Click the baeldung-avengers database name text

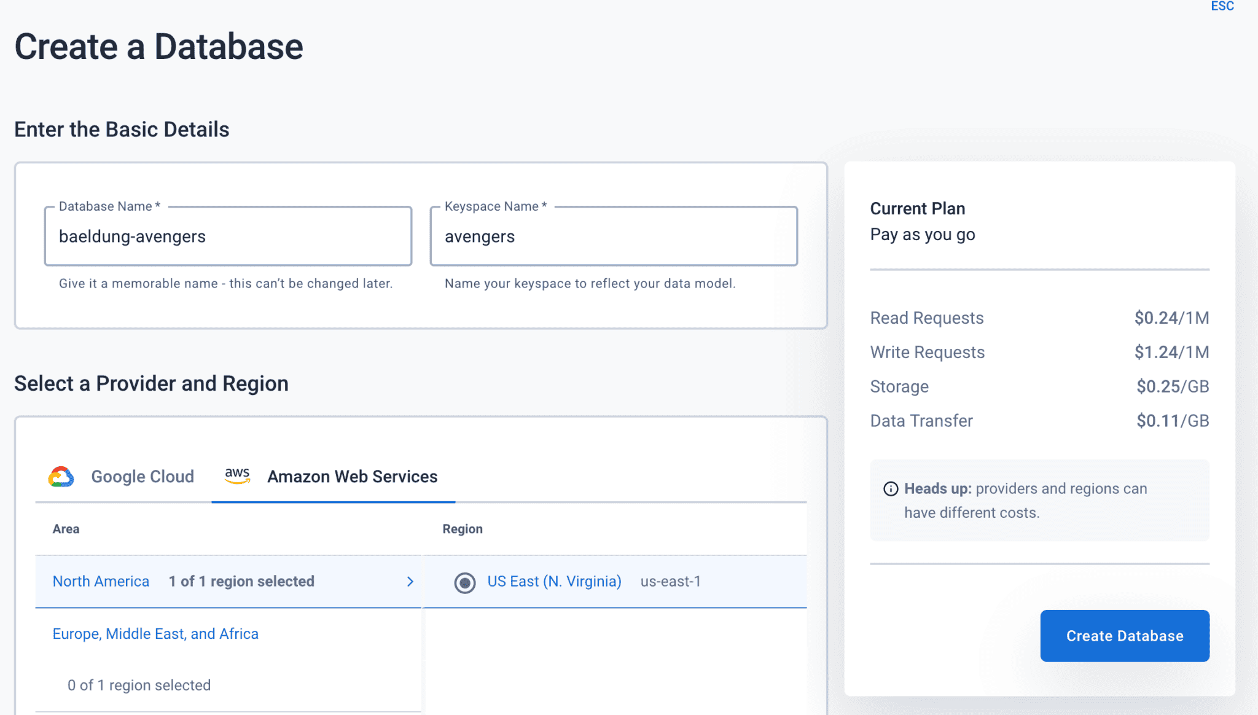(x=132, y=236)
